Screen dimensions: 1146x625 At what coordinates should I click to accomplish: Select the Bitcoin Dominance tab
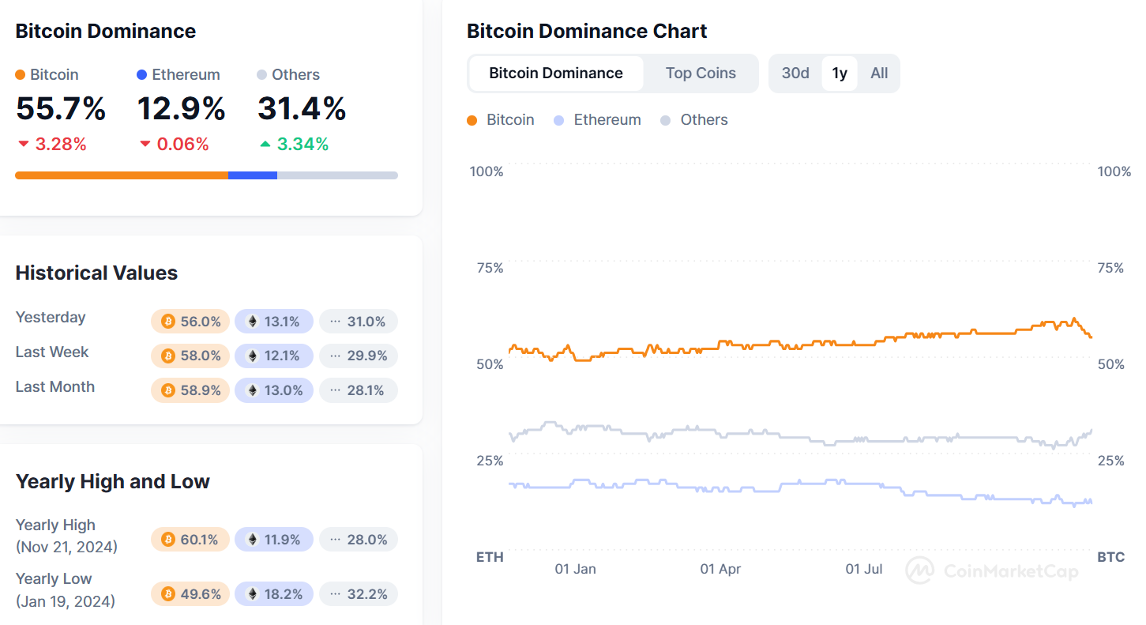(x=556, y=73)
